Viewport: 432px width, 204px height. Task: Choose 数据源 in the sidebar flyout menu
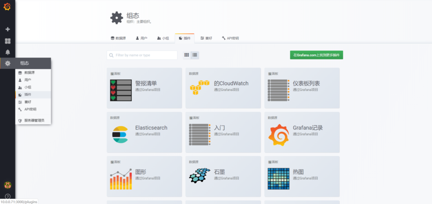click(x=33, y=73)
